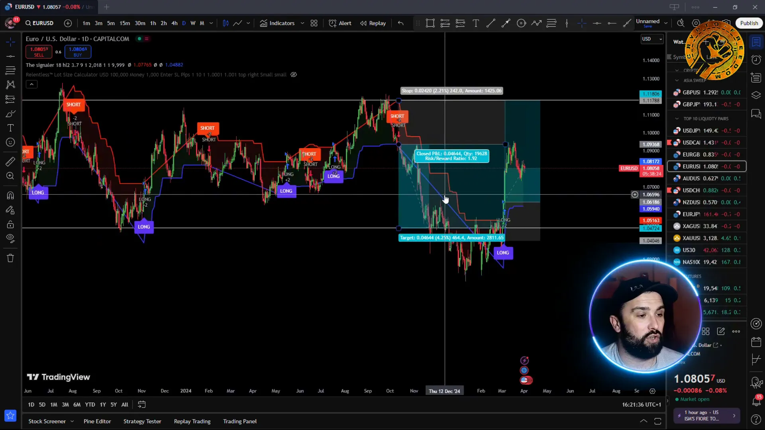Open the USD currency dropdown on price axis
The height and width of the screenshot is (430, 765).
[652, 39]
